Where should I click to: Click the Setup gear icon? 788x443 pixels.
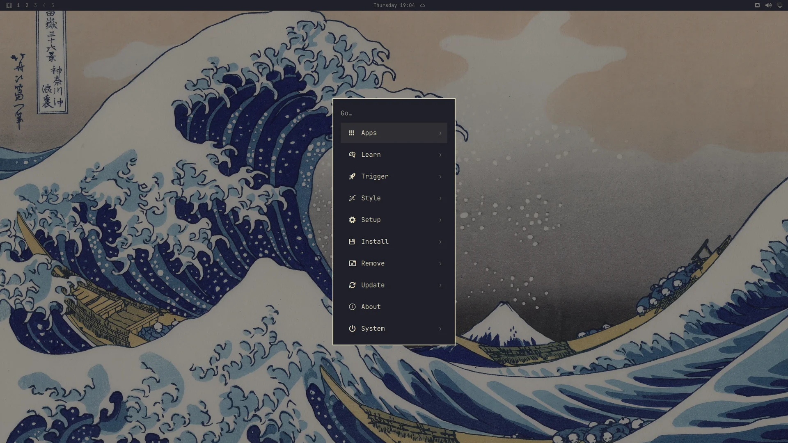point(352,220)
